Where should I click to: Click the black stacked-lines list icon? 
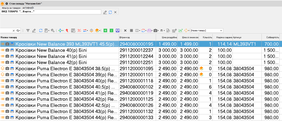(x=132, y=31)
